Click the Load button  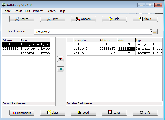click(x=84, y=113)
